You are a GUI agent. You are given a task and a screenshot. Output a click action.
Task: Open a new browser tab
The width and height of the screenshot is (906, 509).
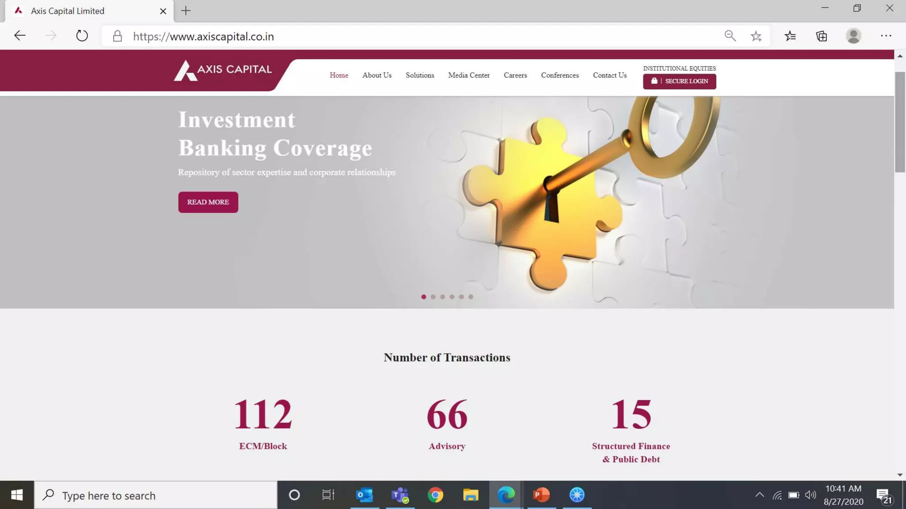coord(186,11)
